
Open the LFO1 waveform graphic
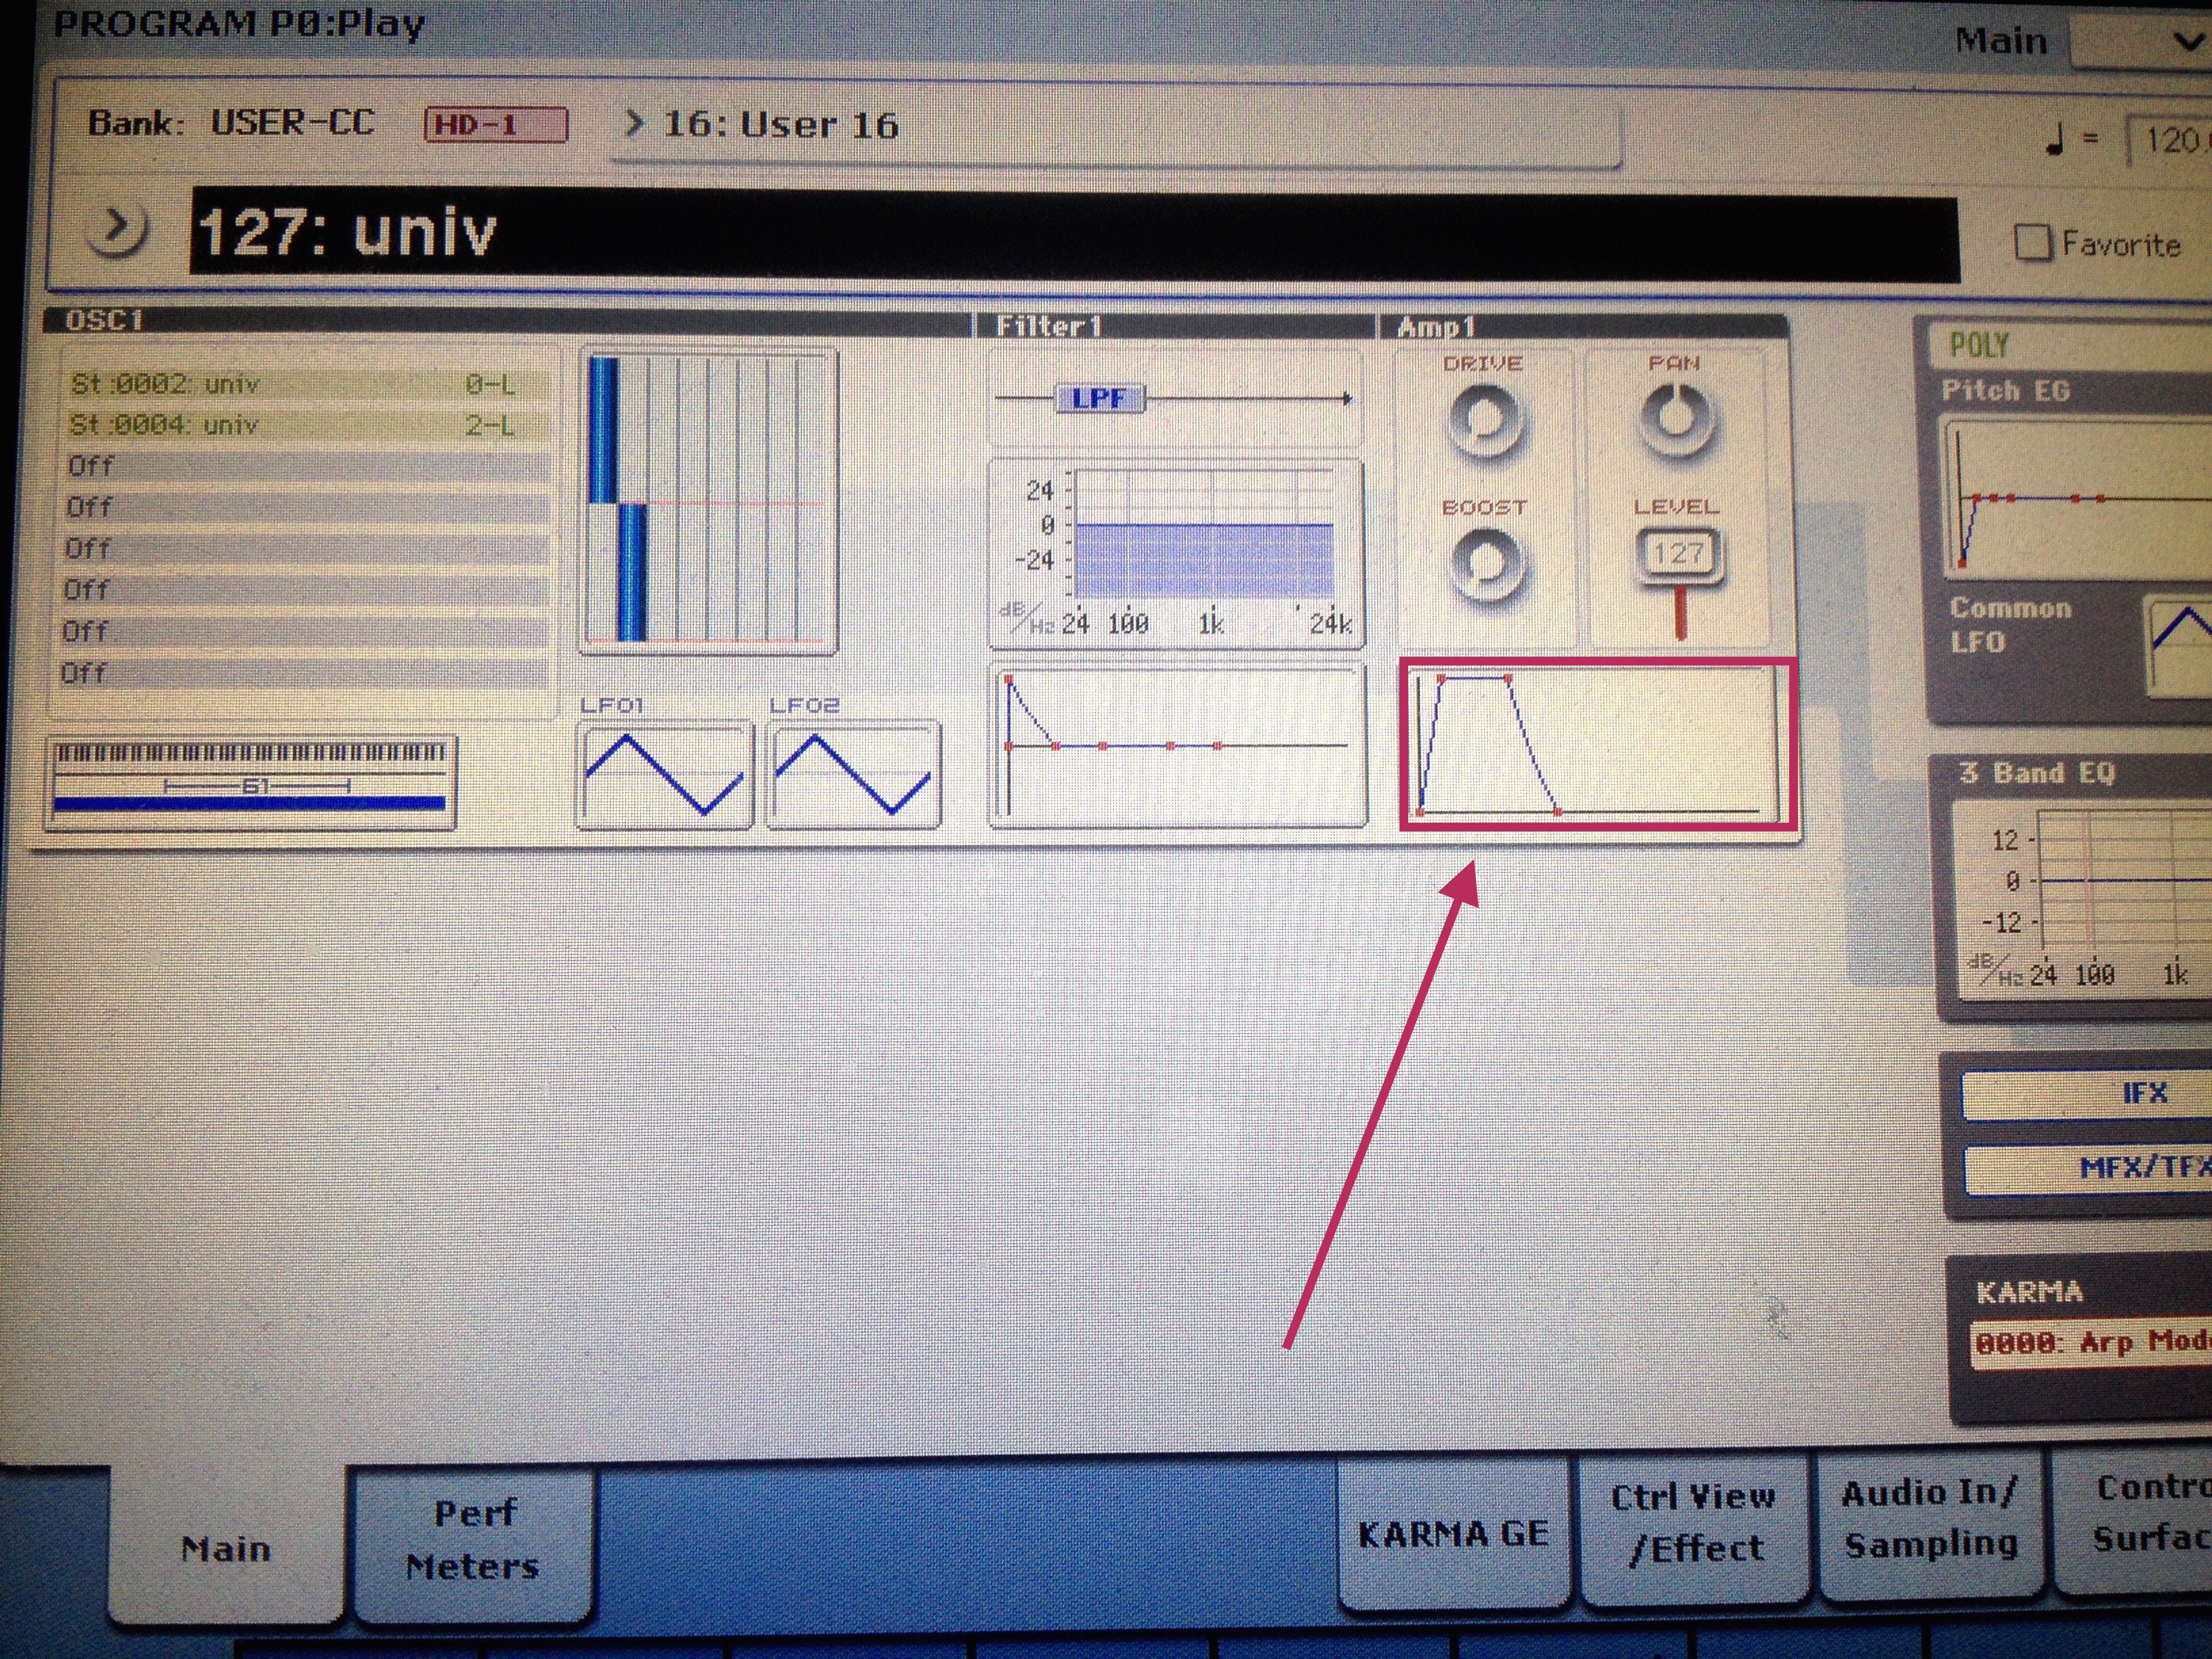[664, 774]
